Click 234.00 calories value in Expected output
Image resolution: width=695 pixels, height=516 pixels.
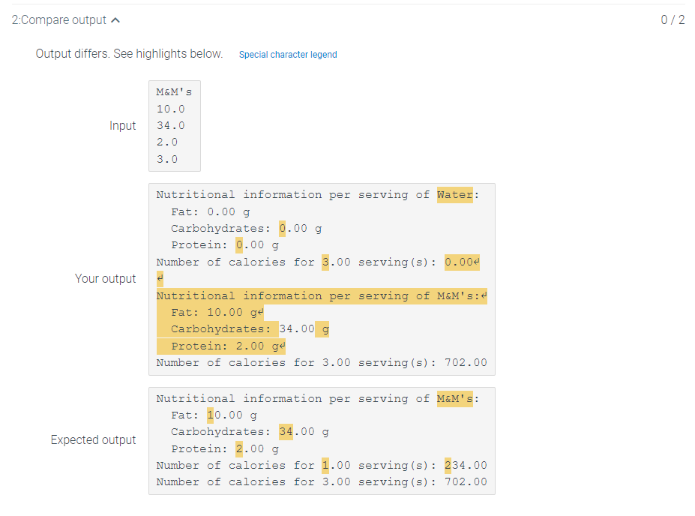click(x=466, y=466)
